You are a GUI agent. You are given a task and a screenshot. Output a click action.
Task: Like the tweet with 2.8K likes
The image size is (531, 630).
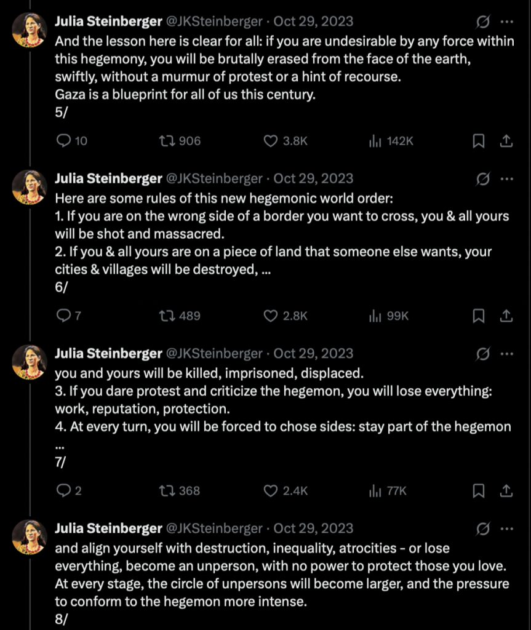coord(271,316)
